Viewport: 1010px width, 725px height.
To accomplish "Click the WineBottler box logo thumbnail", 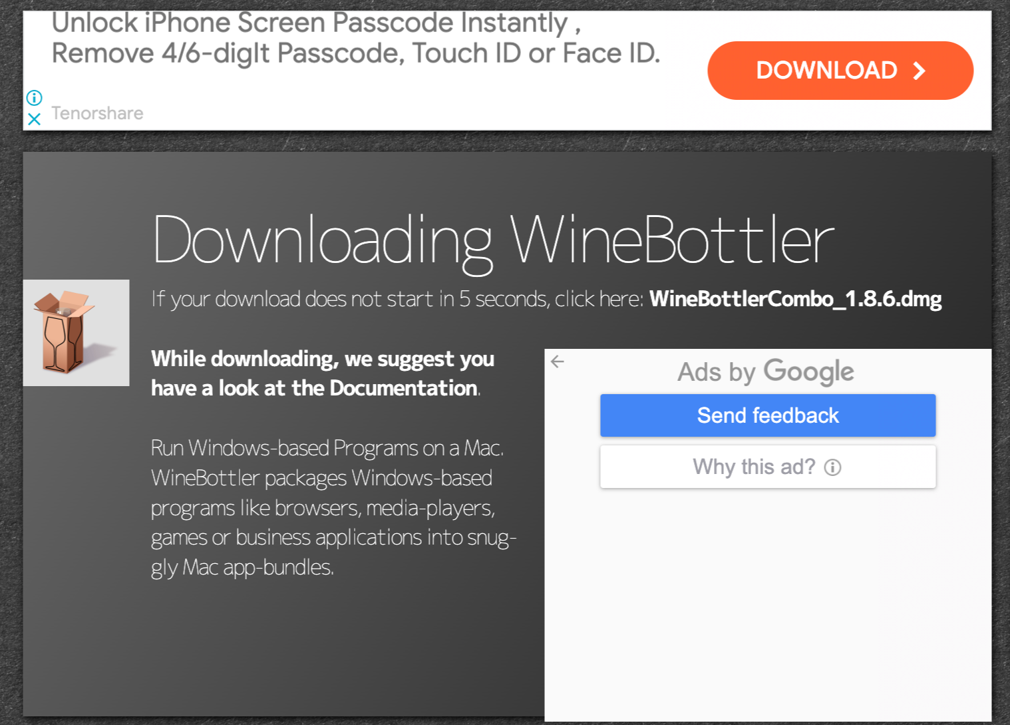I will (x=77, y=333).
